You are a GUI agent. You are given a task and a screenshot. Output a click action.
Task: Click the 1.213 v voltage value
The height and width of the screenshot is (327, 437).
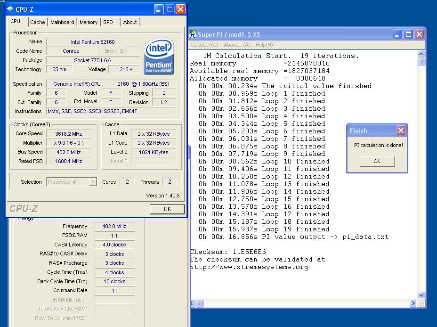(124, 69)
